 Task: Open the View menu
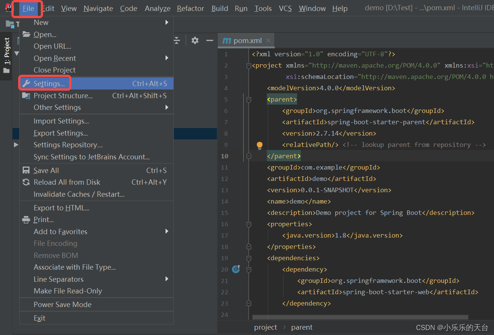click(x=69, y=8)
